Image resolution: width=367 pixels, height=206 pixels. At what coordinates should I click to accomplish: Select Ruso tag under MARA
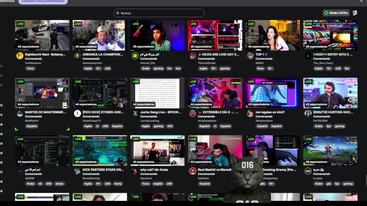260,68
